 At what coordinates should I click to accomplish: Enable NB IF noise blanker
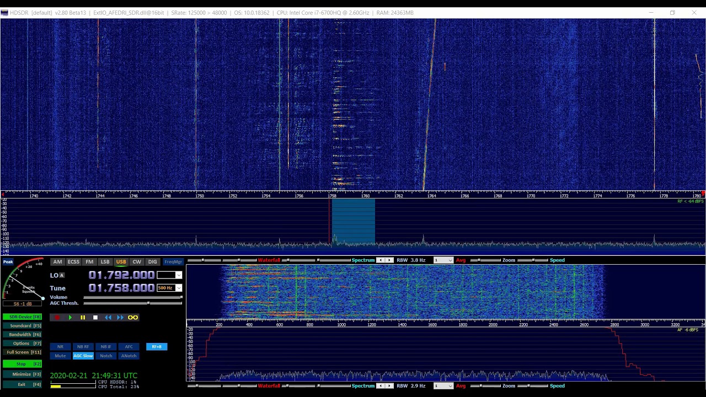coord(106,347)
